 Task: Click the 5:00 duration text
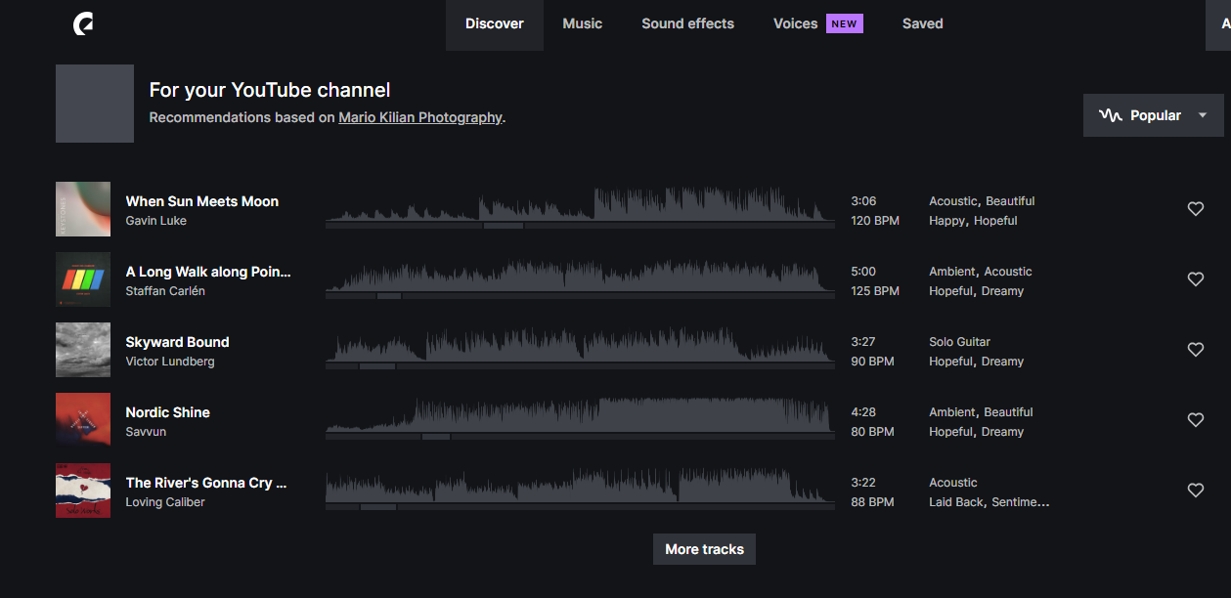click(863, 272)
